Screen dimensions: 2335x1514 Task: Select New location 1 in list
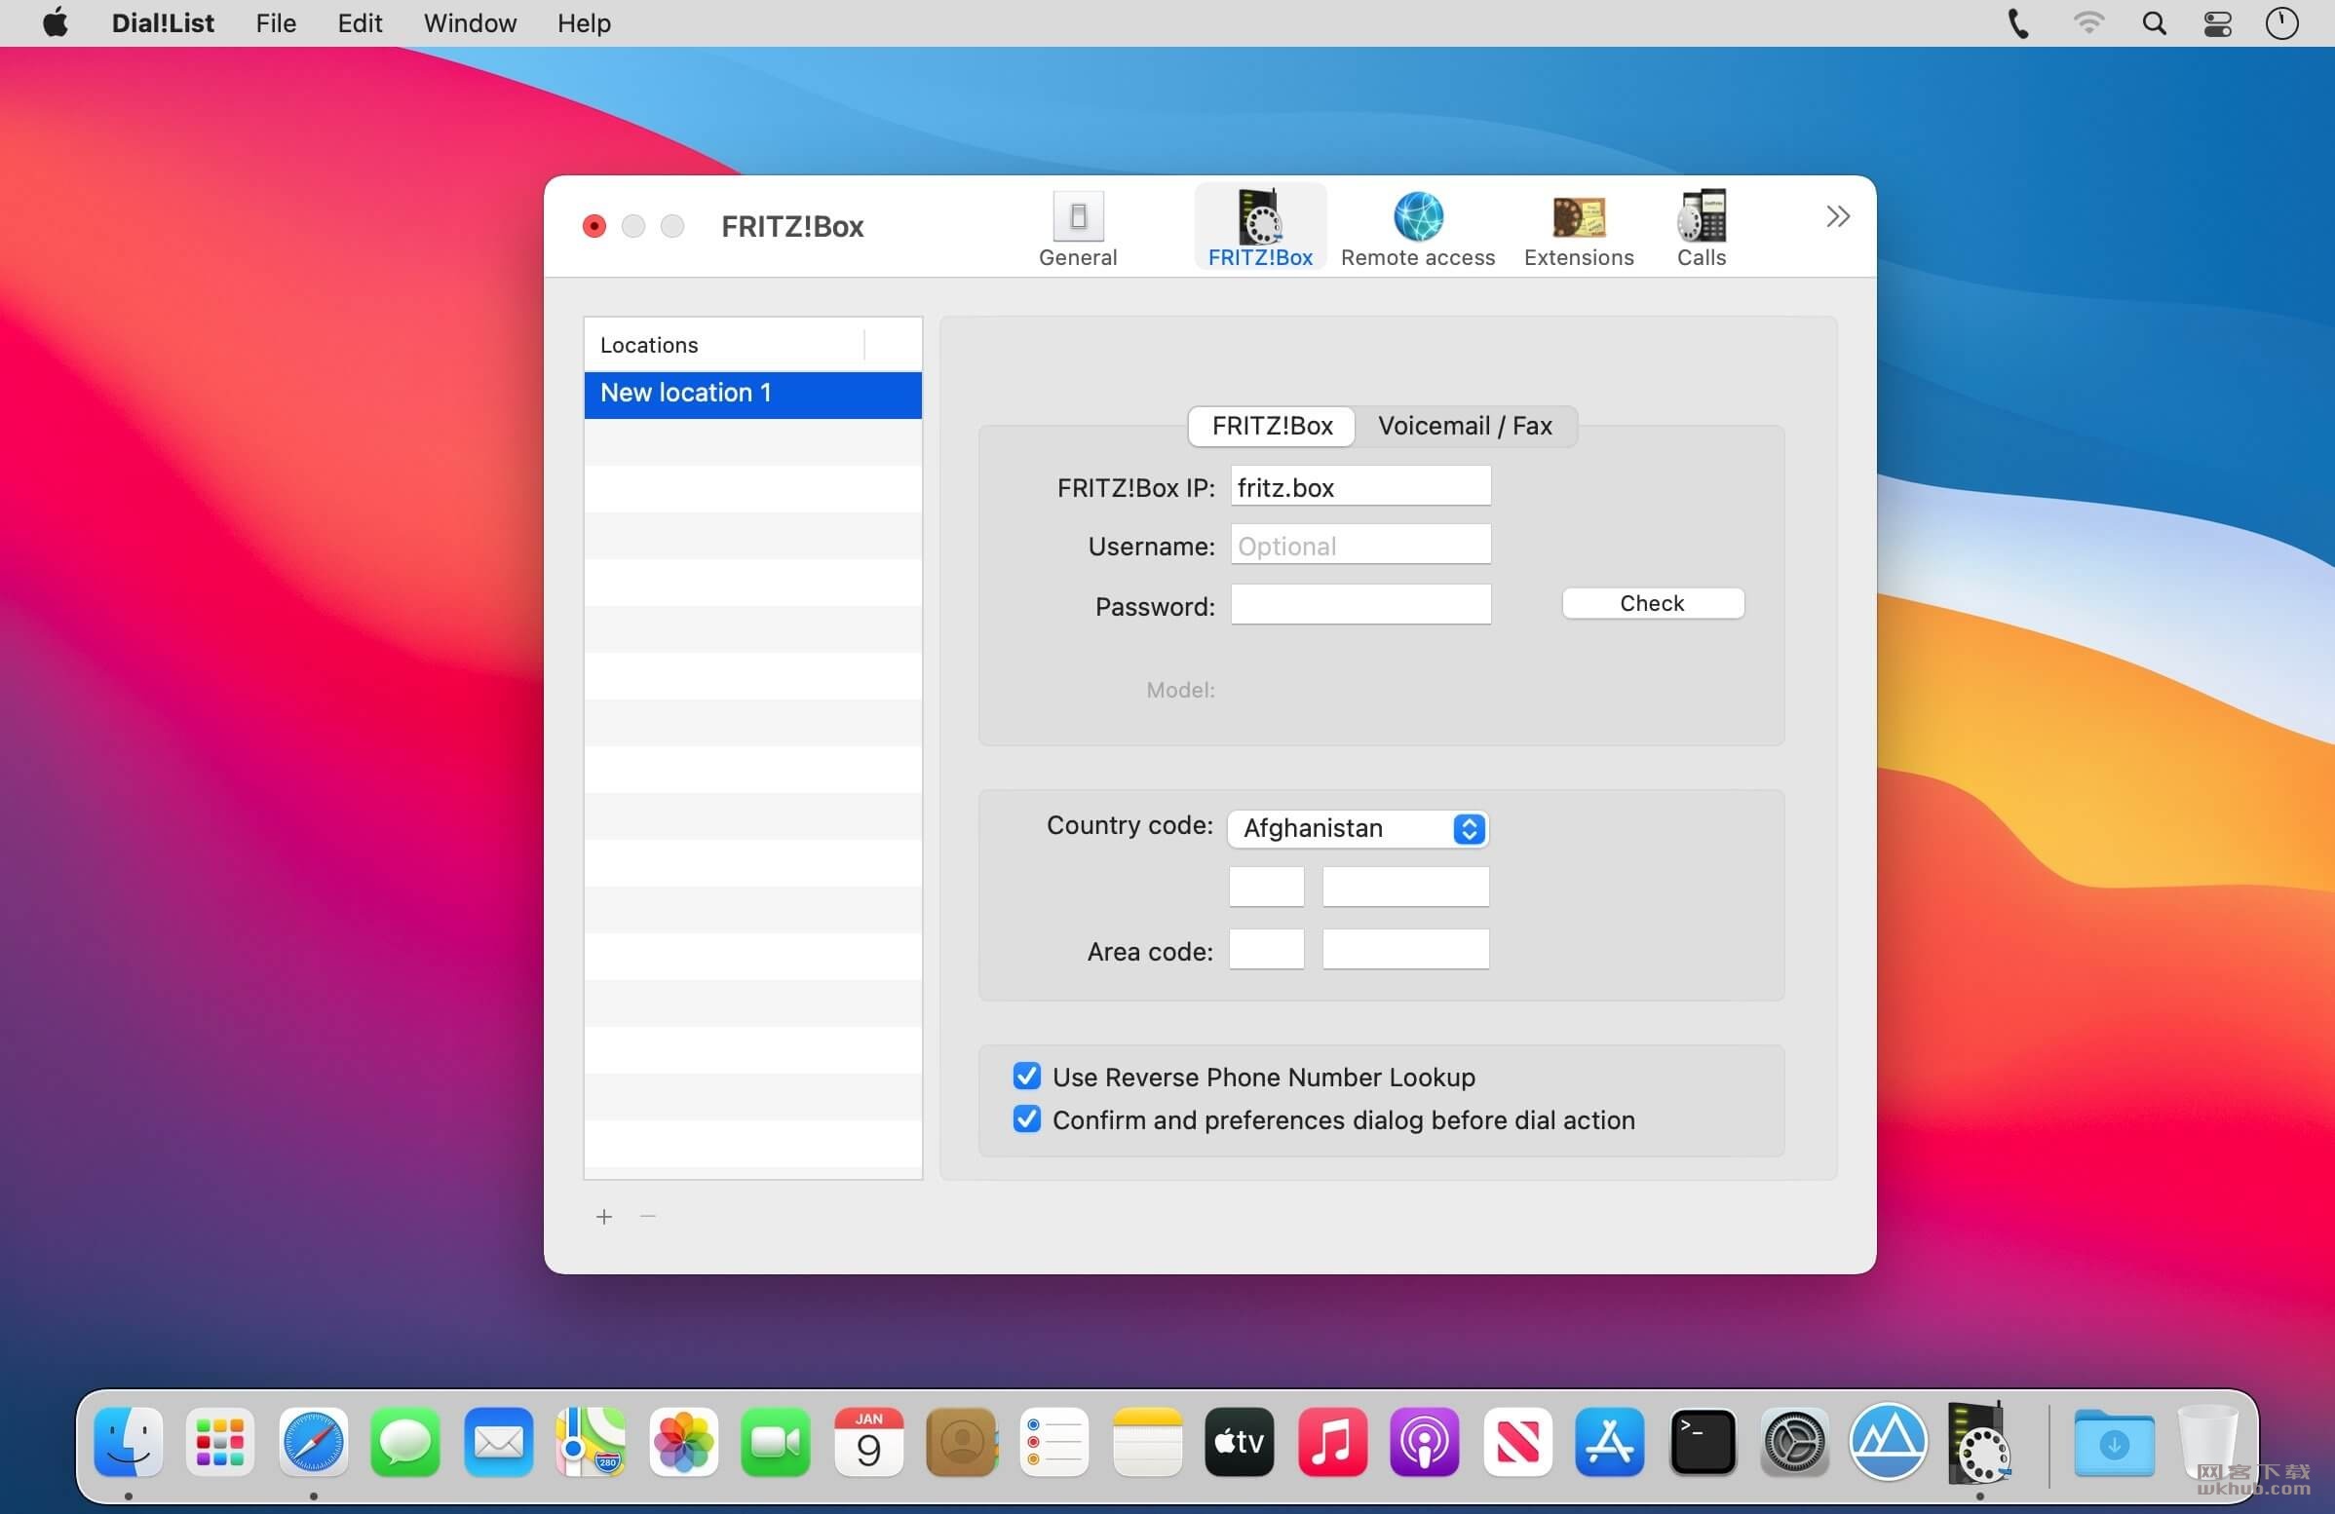[752, 395]
